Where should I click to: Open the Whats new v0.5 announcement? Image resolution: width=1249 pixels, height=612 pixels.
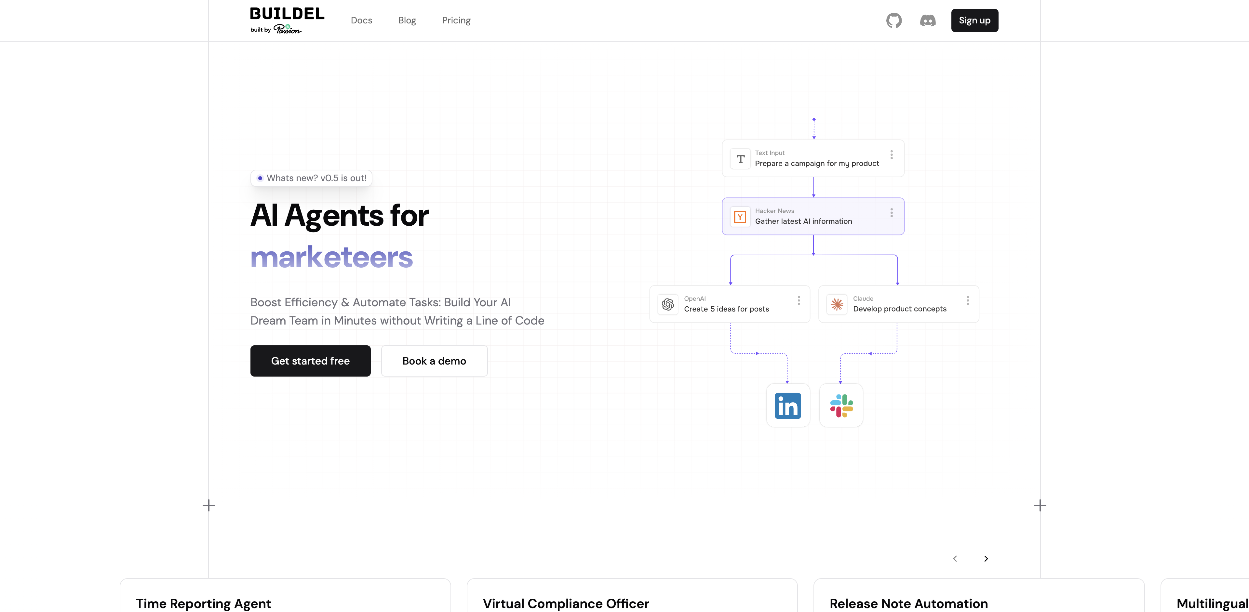(311, 178)
